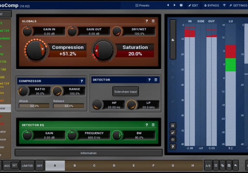
Task: Toggle the BYPASS button
Action: (x=211, y=5)
